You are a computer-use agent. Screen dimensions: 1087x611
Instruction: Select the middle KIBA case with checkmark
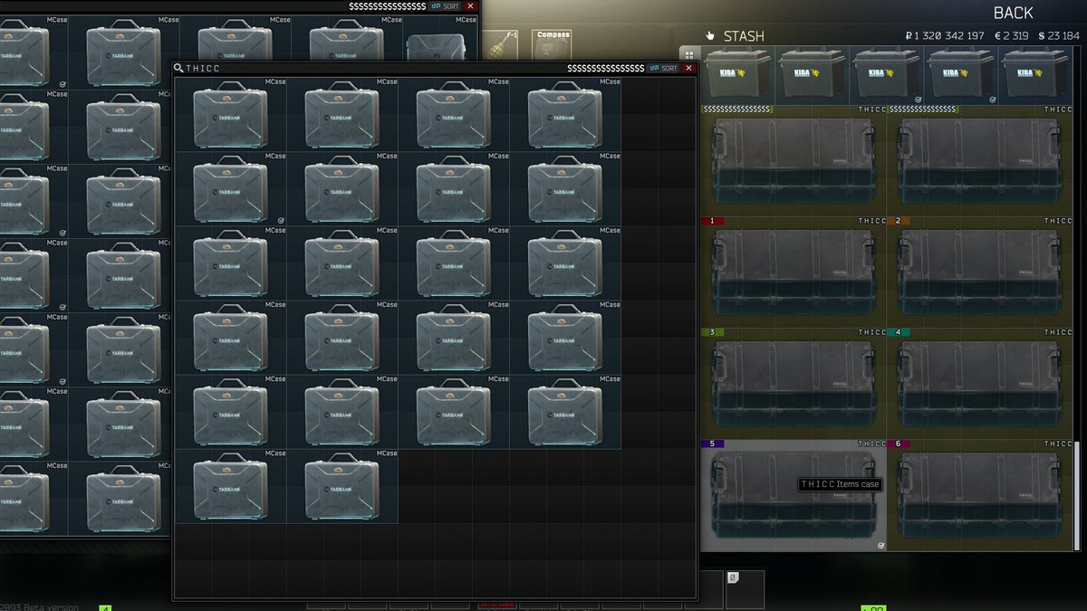[x=887, y=75]
